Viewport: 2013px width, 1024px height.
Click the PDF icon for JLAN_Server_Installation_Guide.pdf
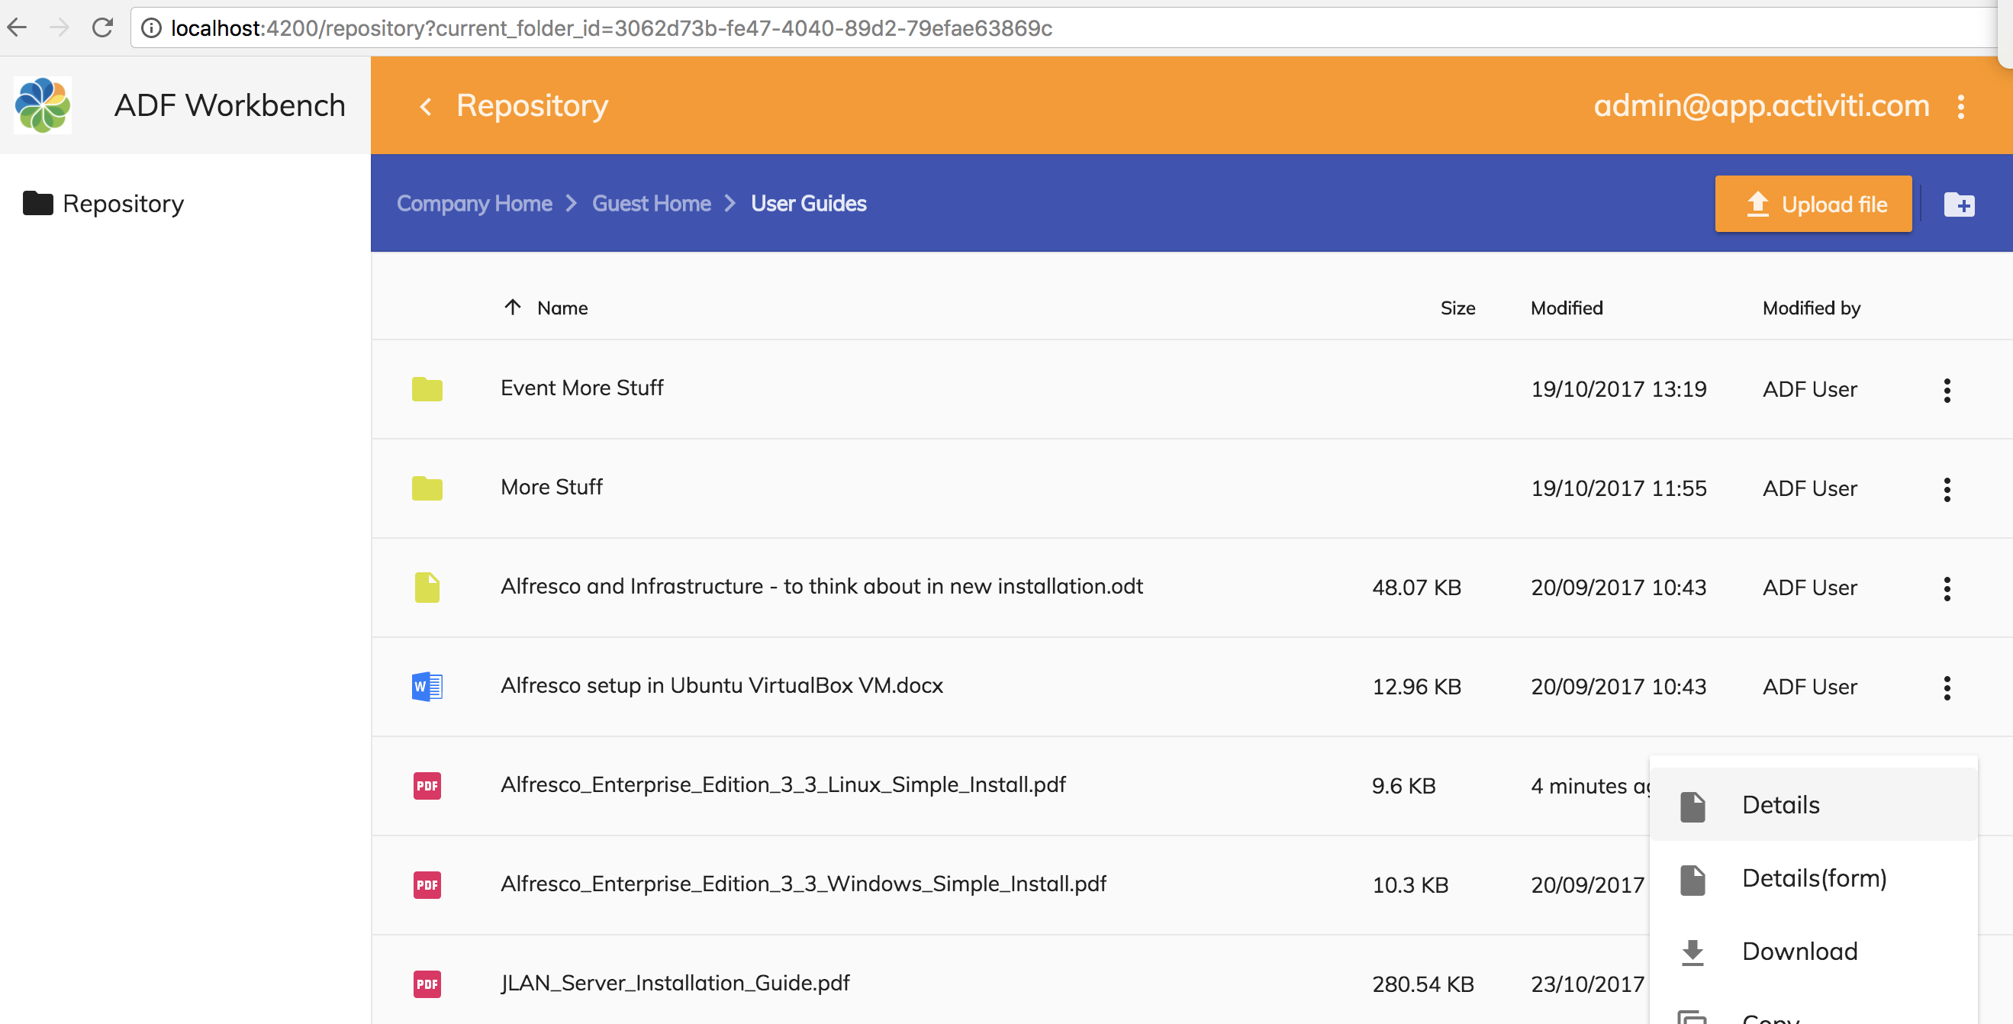pyautogui.click(x=427, y=984)
